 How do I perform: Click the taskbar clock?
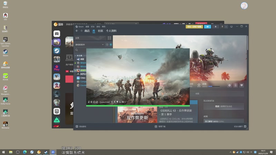(263, 152)
